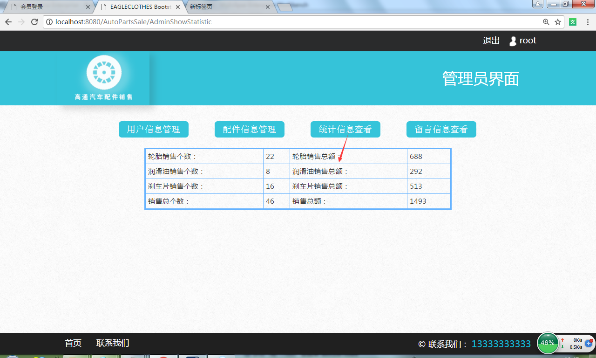This screenshot has width=596, height=358.
Task: Click the root username link
Action: coord(528,41)
